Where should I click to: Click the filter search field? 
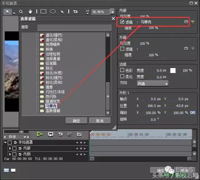[74, 27]
